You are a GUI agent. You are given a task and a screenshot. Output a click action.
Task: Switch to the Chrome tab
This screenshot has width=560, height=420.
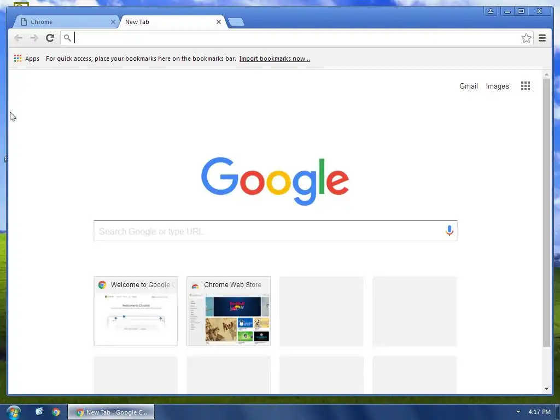(x=66, y=22)
